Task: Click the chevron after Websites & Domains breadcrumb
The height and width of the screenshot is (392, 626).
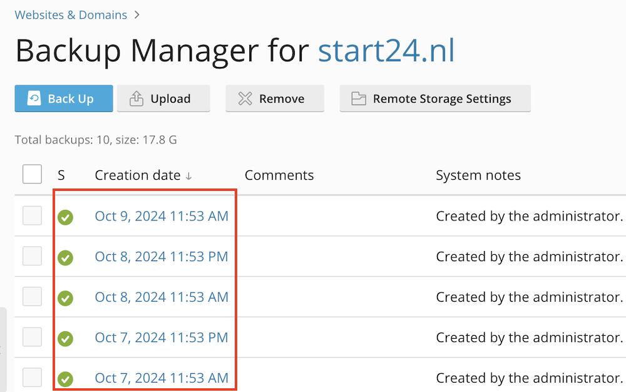Action: 136,14
